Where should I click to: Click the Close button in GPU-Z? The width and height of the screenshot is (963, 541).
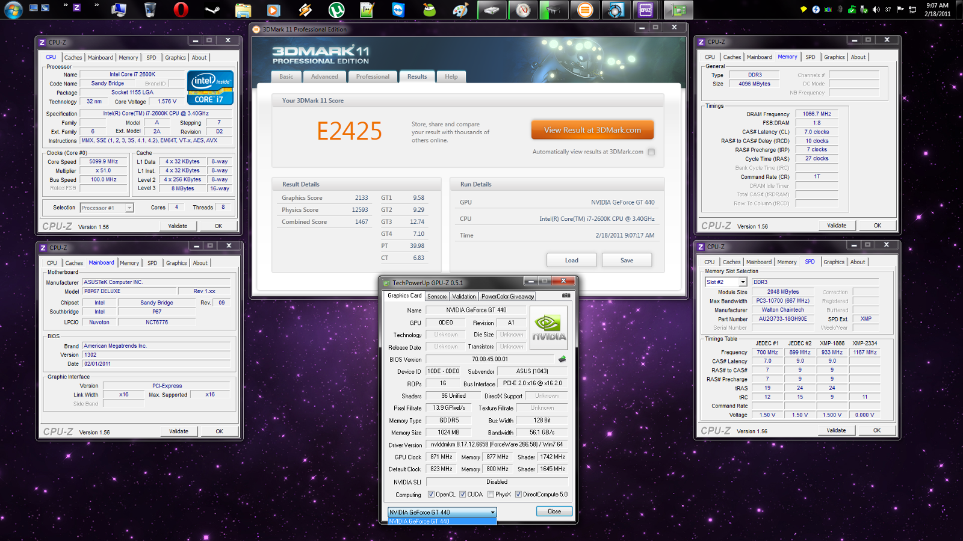(554, 512)
